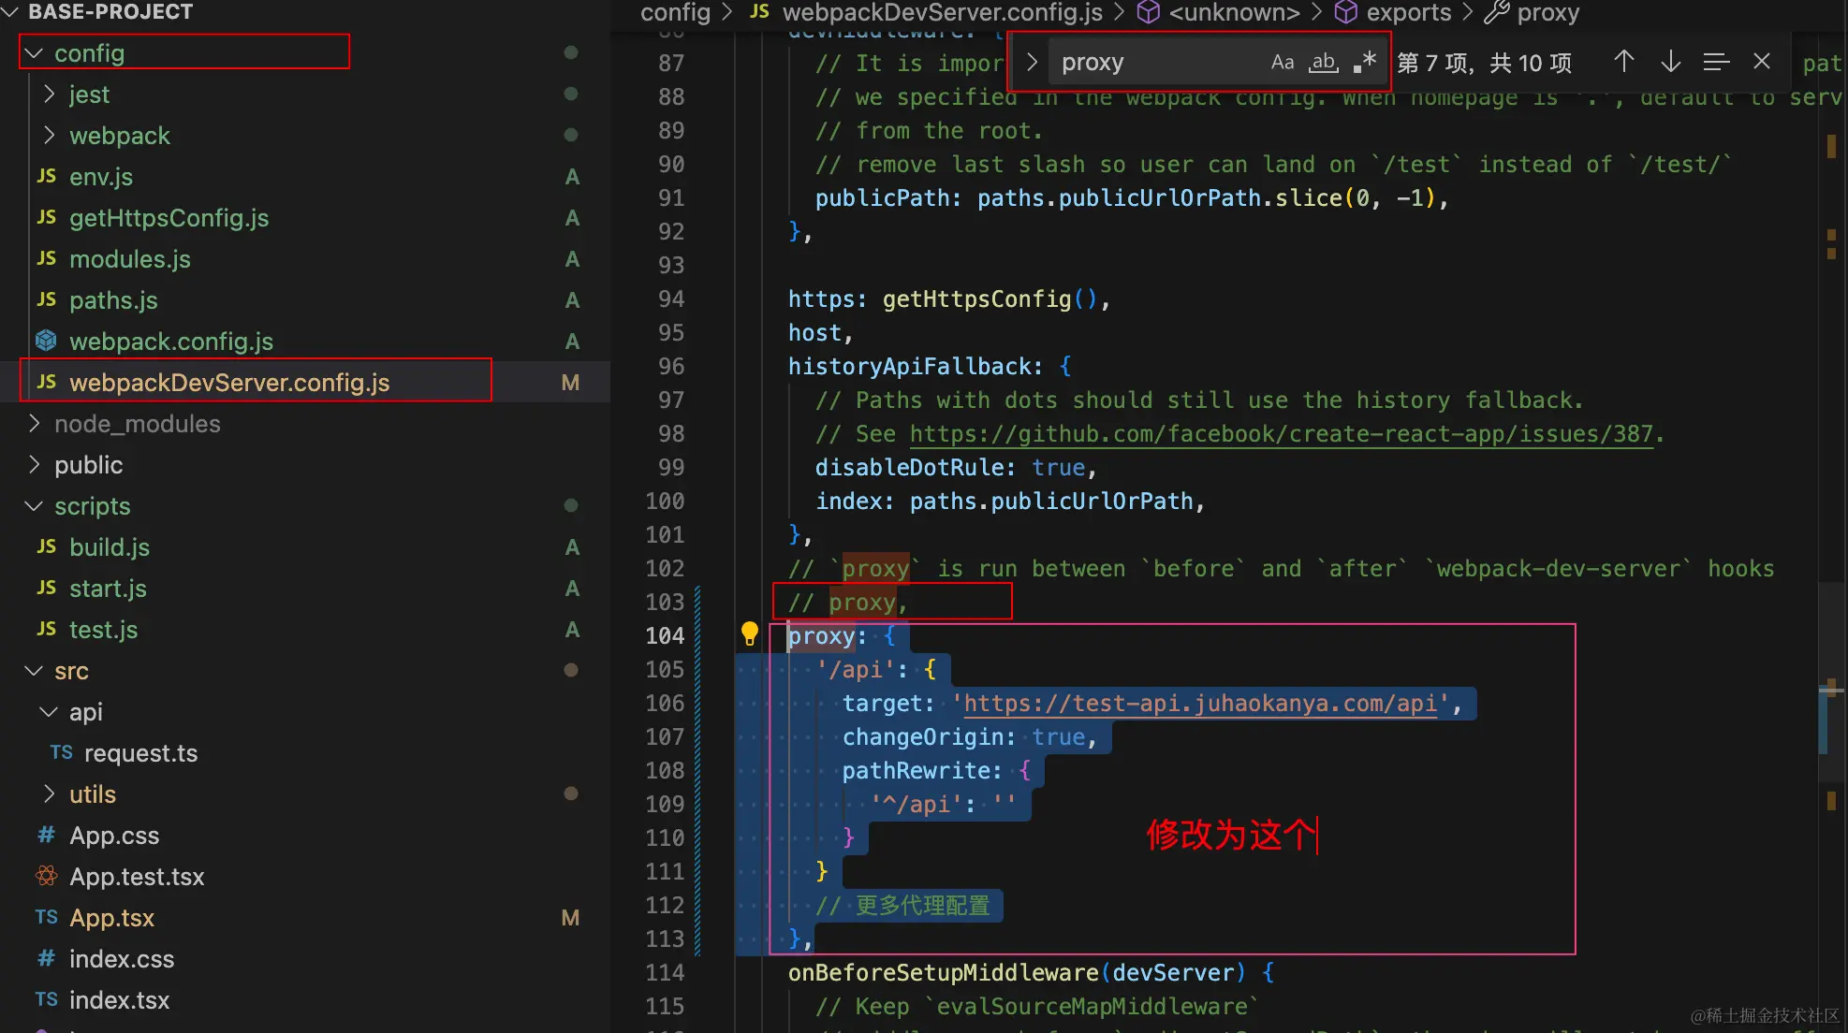This screenshot has width=1848, height=1033.
Task: Go to previous match arrow
Action: [1624, 63]
